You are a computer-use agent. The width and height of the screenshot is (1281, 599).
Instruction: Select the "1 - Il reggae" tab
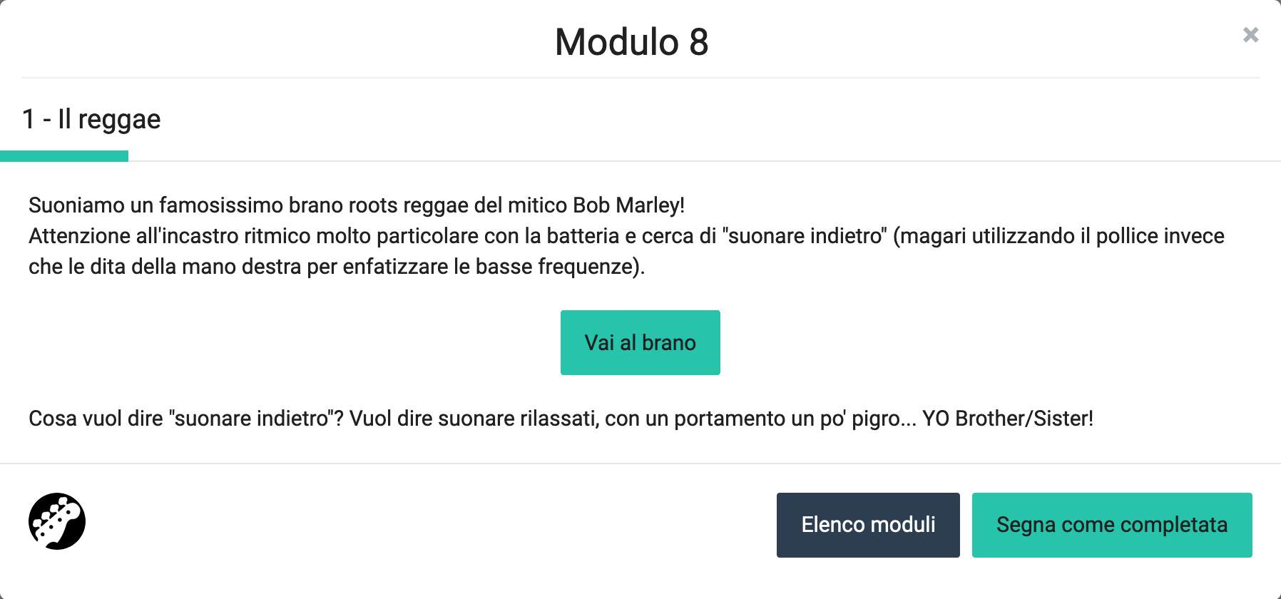point(91,119)
